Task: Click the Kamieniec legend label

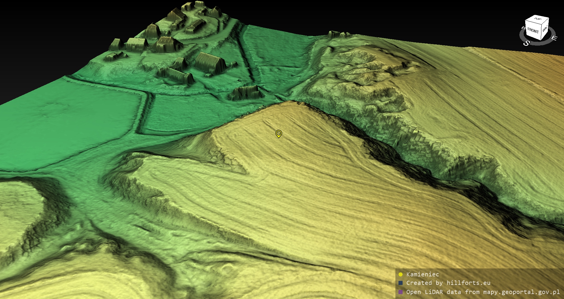Action: click(x=422, y=274)
